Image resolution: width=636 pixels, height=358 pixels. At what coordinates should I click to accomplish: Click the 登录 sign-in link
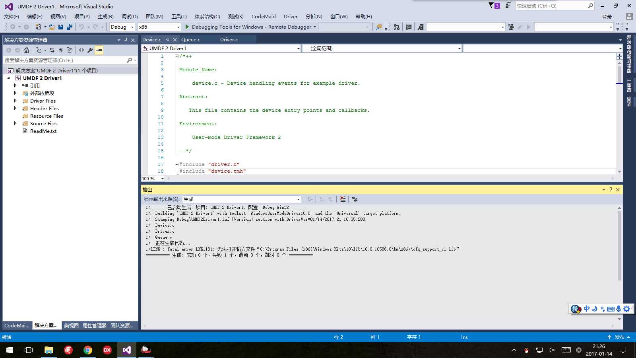point(607,17)
